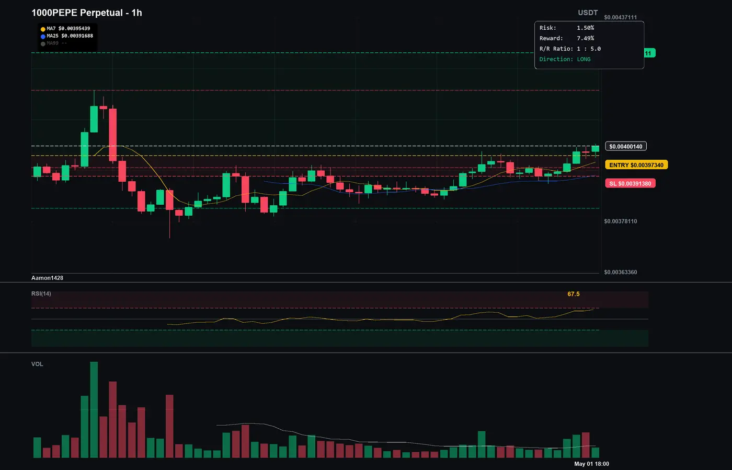Click the 'Risk: 1.50%' row
The height and width of the screenshot is (470, 732).
click(x=567, y=28)
